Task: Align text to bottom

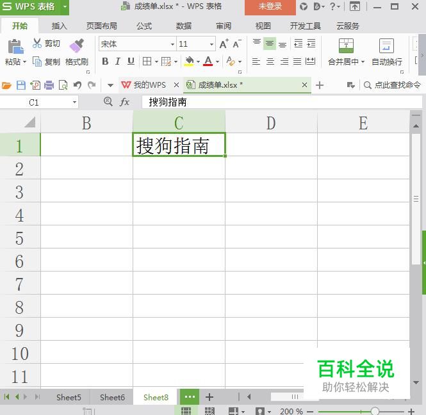Action: pyautogui.click(x=283, y=44)
